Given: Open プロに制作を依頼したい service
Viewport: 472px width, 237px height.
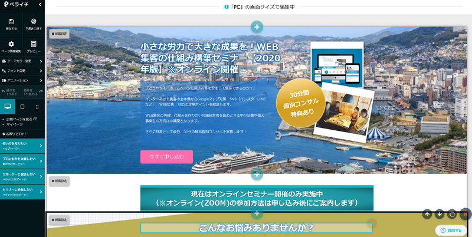Looking at the screenshot, I should (22, 161).
